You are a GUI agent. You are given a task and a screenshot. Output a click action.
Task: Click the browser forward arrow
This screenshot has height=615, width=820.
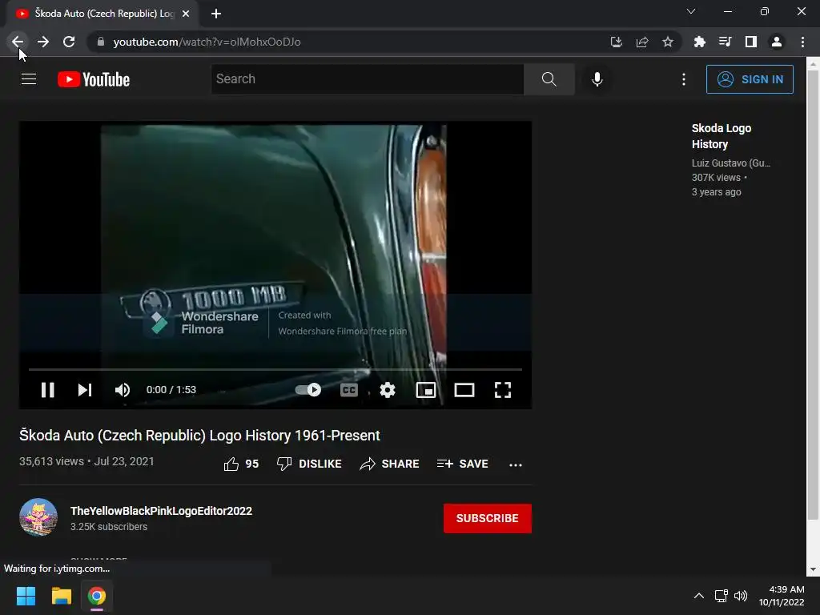pyautogui.click(x=43, y=42)
